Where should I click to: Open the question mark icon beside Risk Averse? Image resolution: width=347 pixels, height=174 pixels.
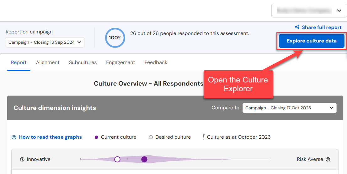pos(328,159)
